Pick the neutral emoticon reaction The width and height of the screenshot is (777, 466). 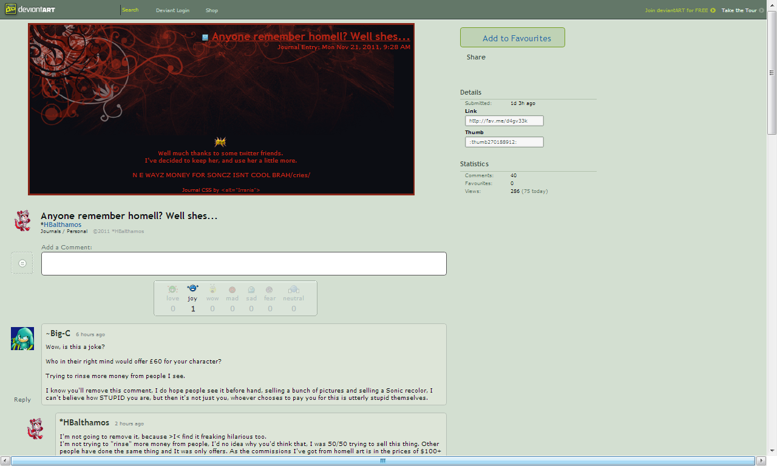293,289
